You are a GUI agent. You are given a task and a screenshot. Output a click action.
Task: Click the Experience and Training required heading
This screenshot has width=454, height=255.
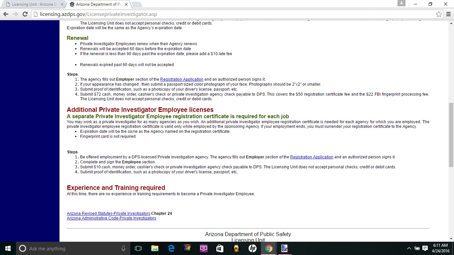coord(116,188)
